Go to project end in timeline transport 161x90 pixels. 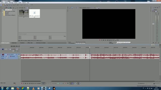point(36,83)
